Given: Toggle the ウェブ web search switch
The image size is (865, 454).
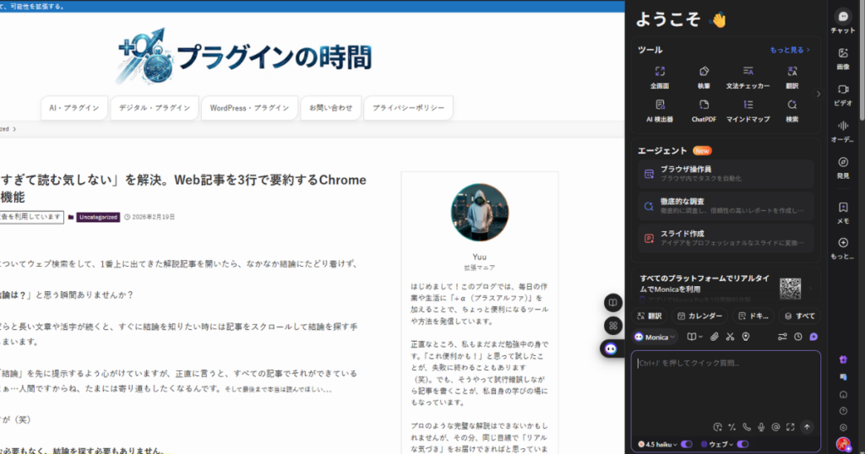Looking at the screenshot, I should tap(743, 444).
